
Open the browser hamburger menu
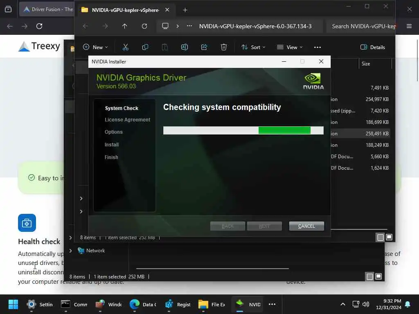tap(409, 26)
